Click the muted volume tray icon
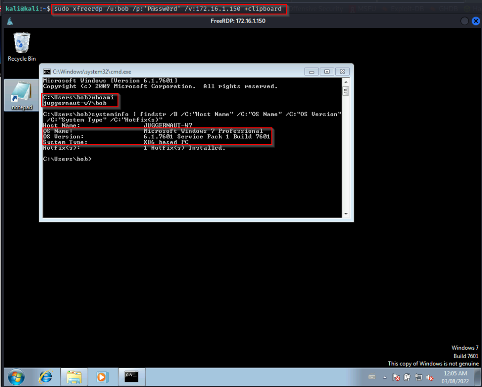 430,377
